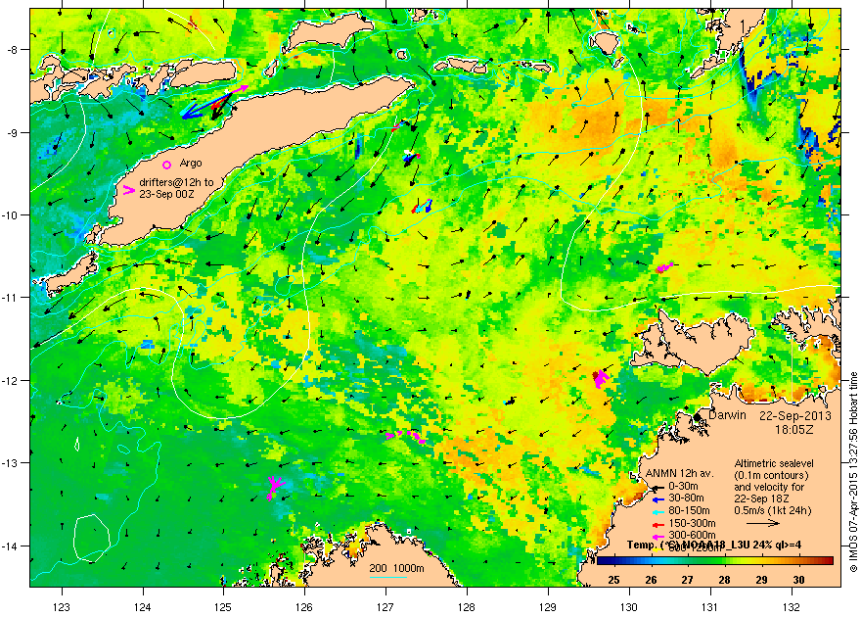
Task: Click the black Darwin location dot
Action: coord(698,417)
